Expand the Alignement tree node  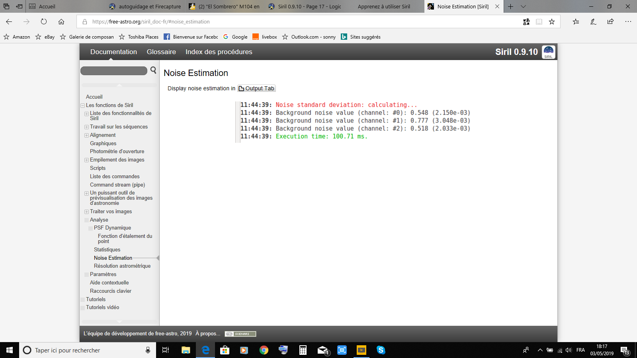(x=86, y=136)
